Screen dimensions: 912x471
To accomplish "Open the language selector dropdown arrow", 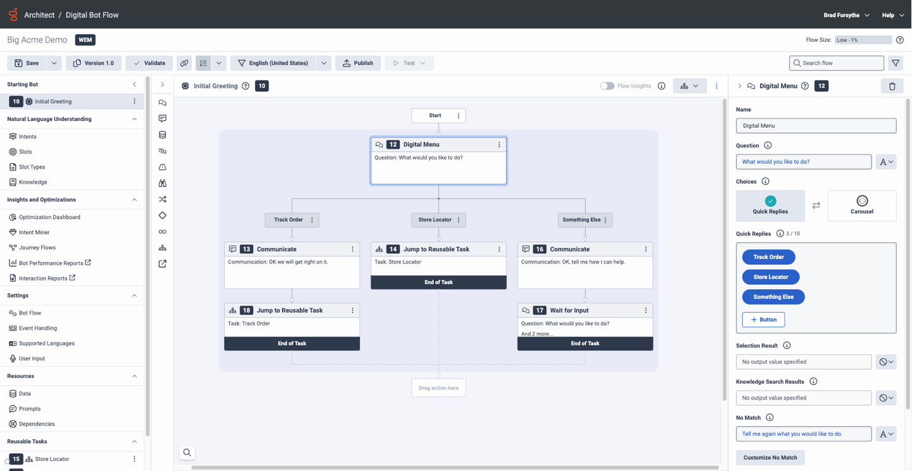I will click(324, 63).
